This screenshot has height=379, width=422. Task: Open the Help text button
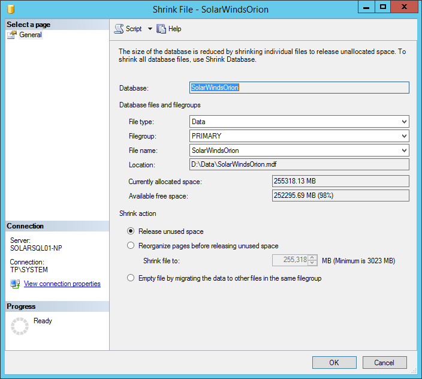[174, 29]
